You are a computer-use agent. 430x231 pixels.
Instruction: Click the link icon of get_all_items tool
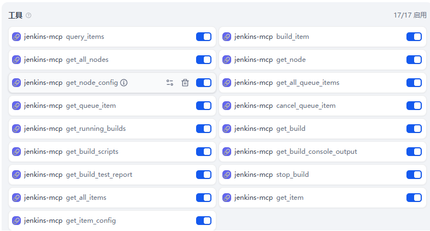pos(16,198)
